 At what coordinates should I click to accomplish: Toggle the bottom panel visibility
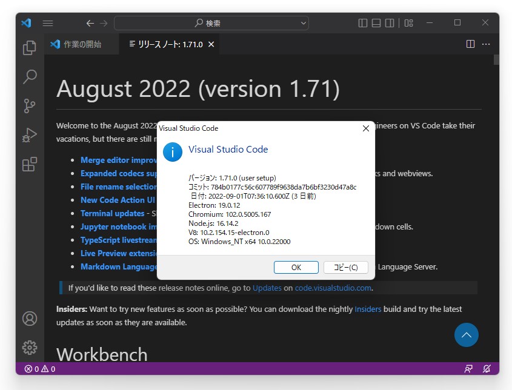pyautogui.click(x=376, y=22)
